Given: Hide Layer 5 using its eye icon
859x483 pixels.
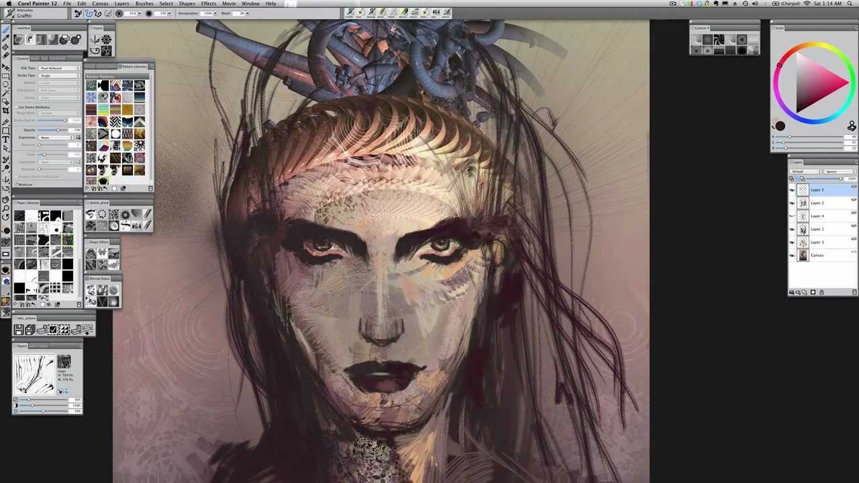Looking at the screenshot, I should pos(792,190).
